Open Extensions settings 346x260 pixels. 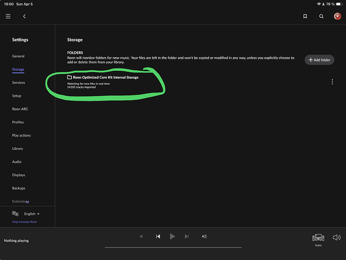(x=20, y=201)
